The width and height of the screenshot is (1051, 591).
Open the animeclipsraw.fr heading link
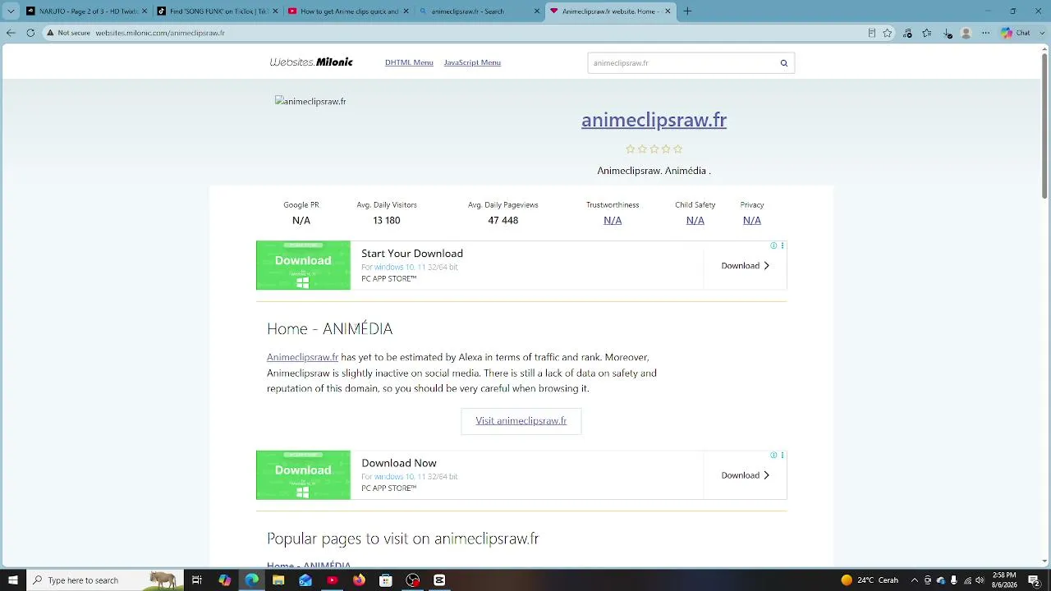[654, 120]
